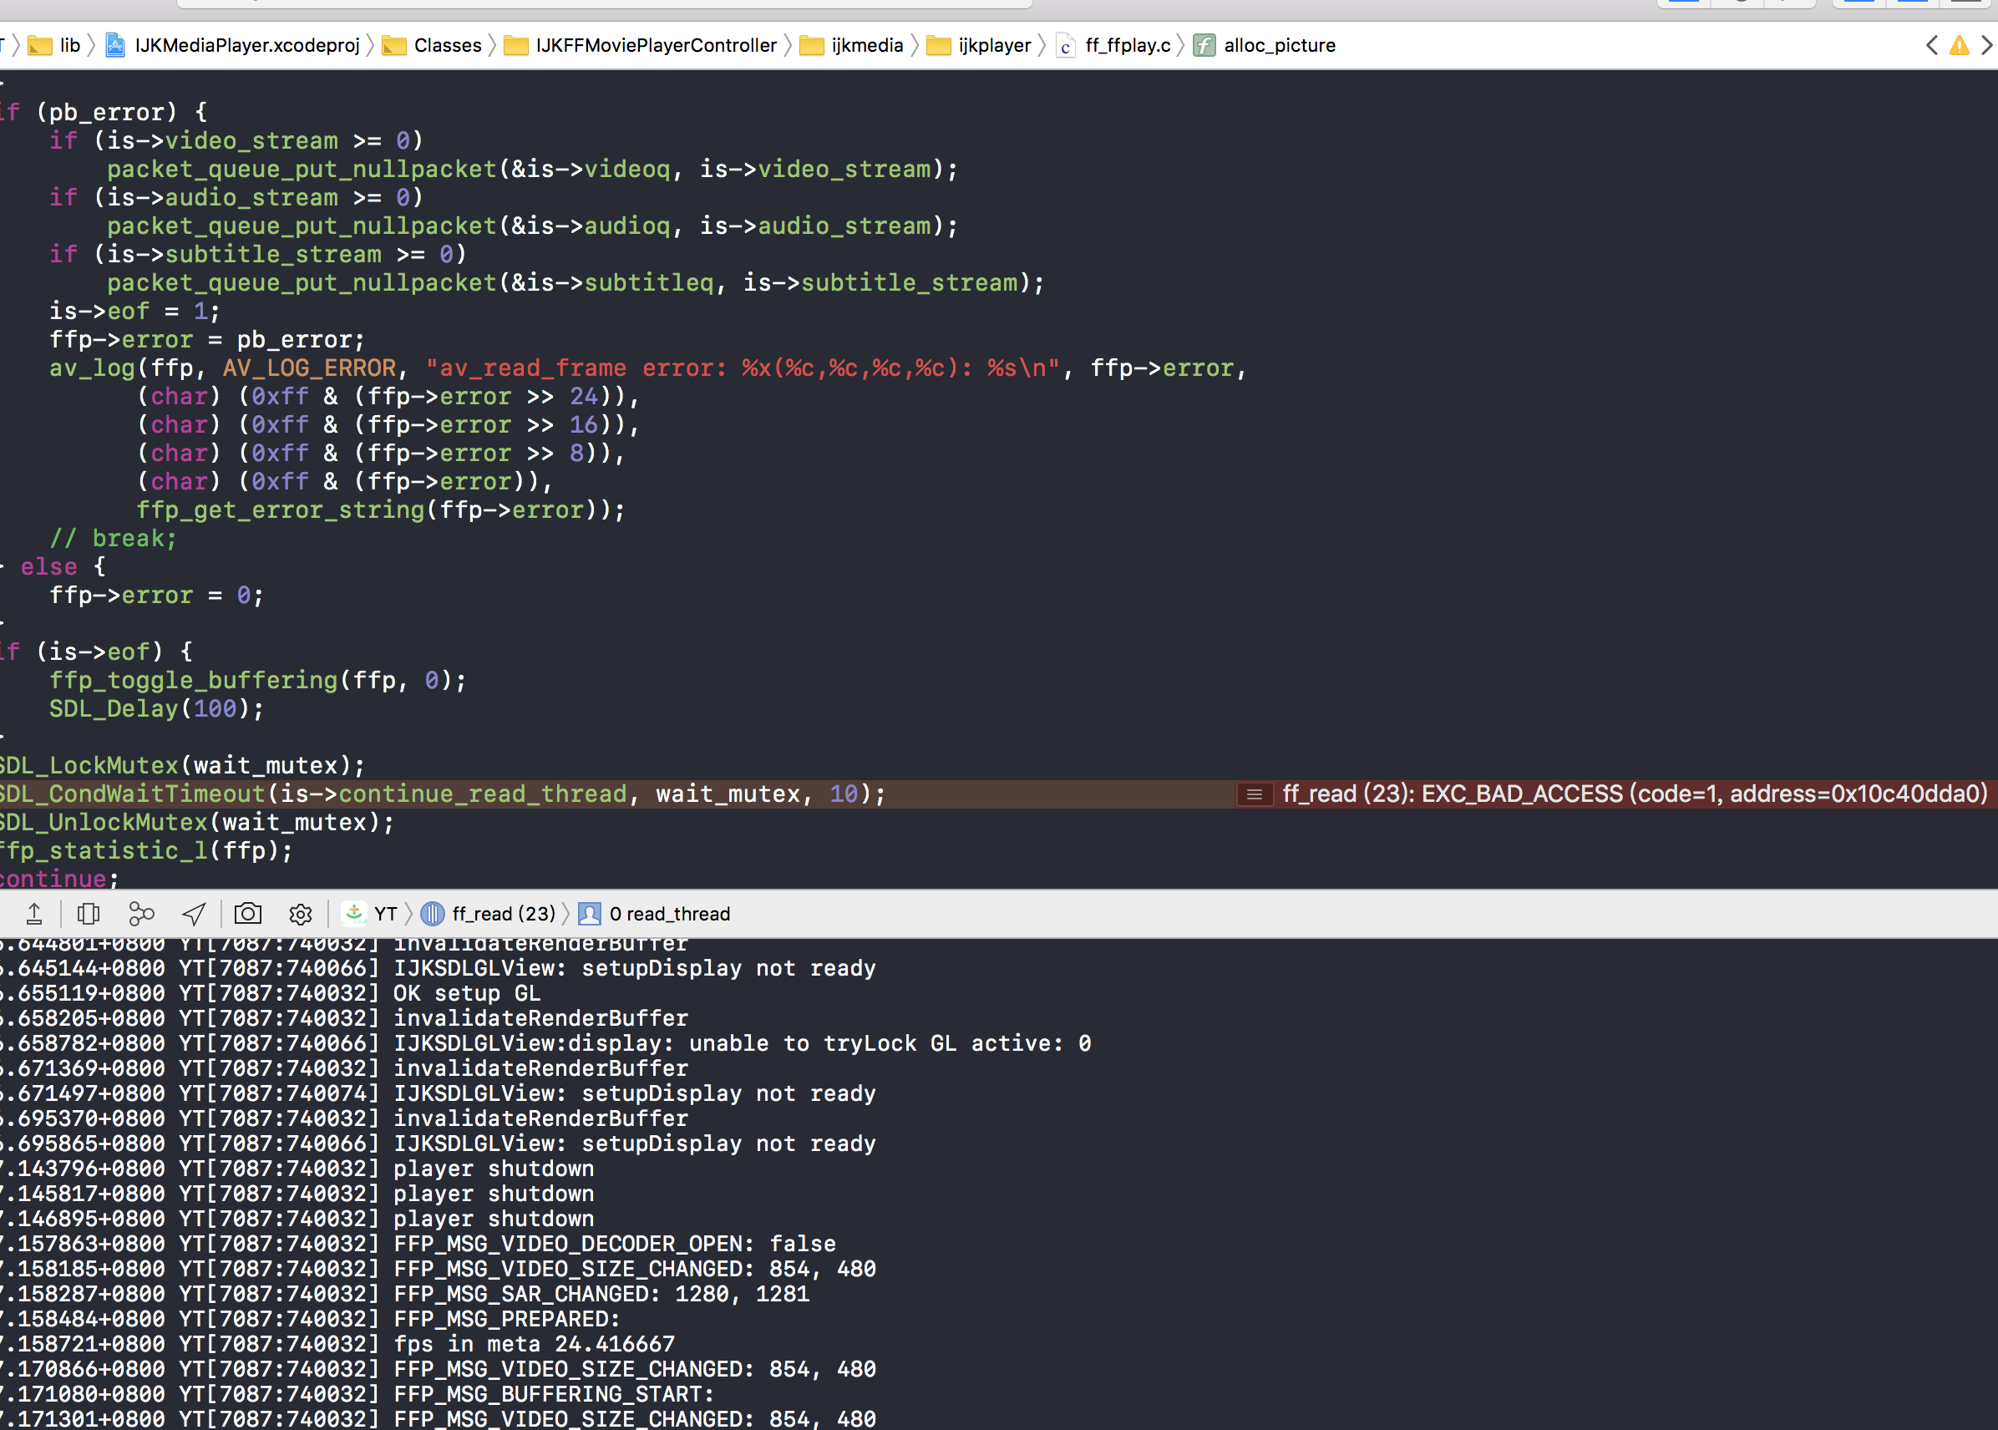This screenshot has width=1998, height=1430.
Task: Click the camera capture icon in debug bar
Action: [247, 914]
